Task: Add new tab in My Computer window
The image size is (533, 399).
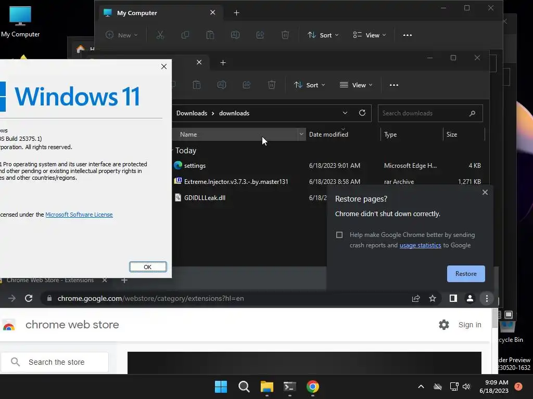Action: 237,13
